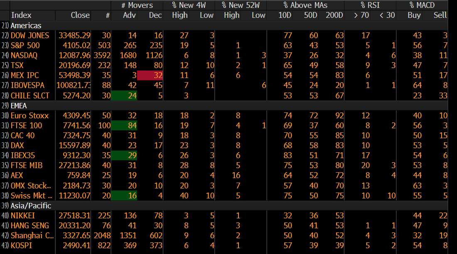Select the S&P 500 index
This screenshot has height=254, width=457.
25,45
